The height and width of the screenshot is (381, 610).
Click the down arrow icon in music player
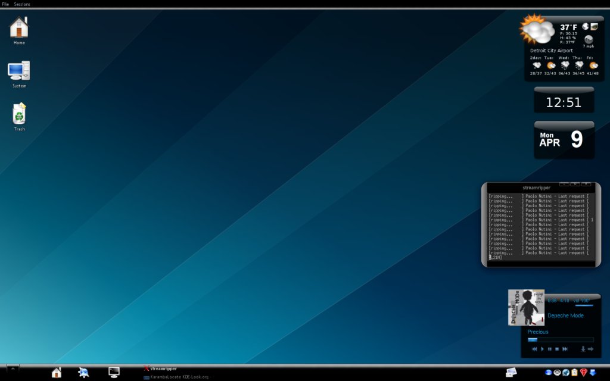coord(583,349)
